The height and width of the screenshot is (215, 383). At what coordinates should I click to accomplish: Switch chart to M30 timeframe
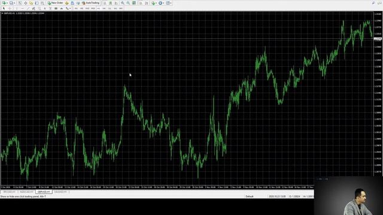coord(93,8)
